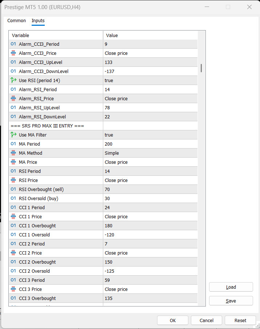Edit the CCI 2 Overbought value 150
260x329 pixels.
tap(150, 262)
